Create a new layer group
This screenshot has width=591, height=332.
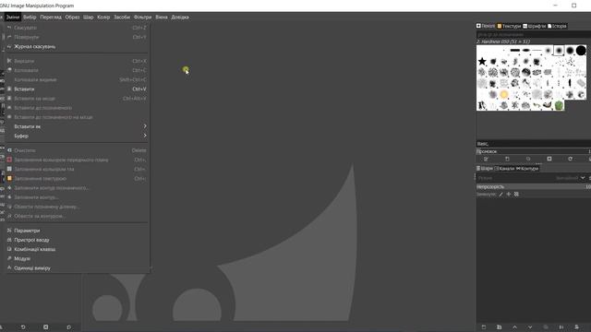(500, 327)
